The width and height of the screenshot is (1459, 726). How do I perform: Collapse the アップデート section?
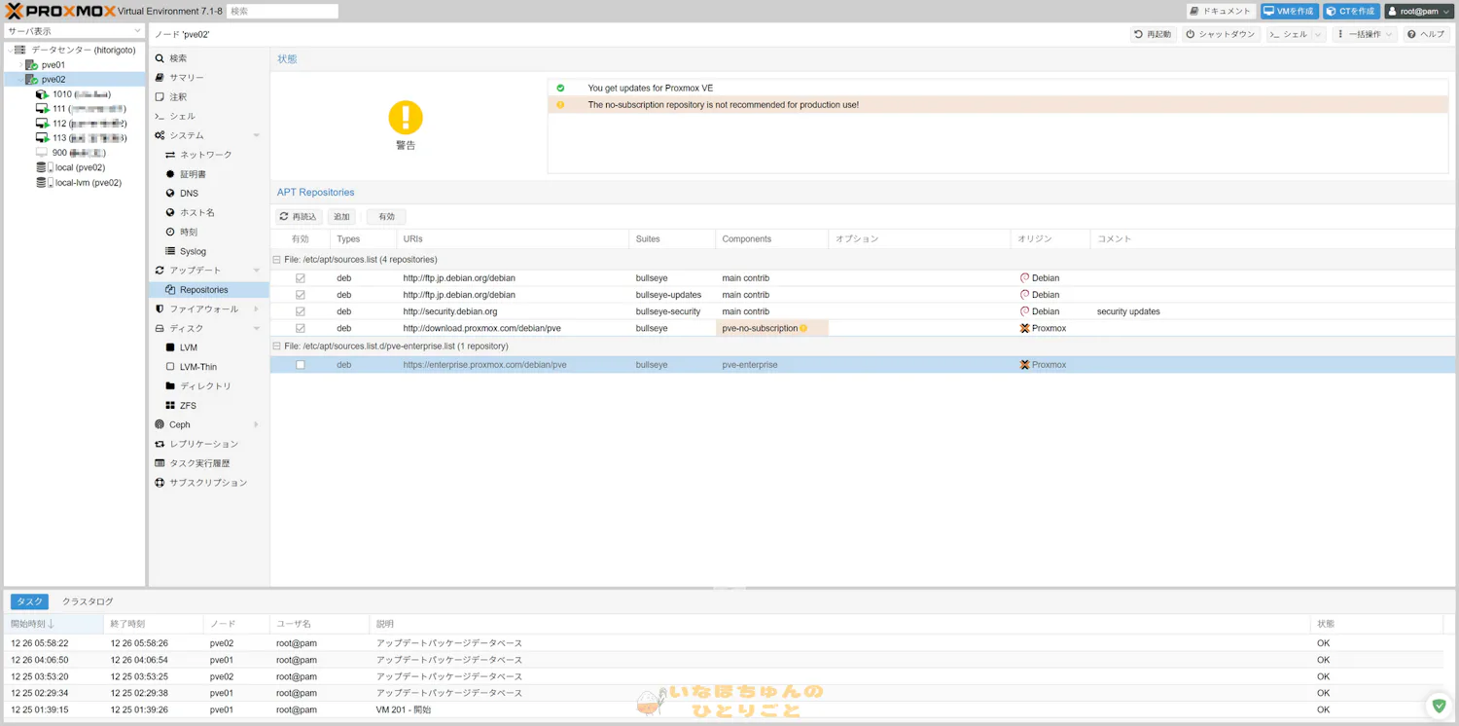(x=257, y=271)
